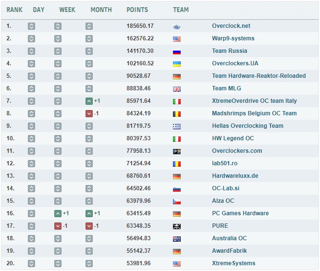Click the pirate flag icon beside PURE

pyautogui.click(x=176, y=226)
